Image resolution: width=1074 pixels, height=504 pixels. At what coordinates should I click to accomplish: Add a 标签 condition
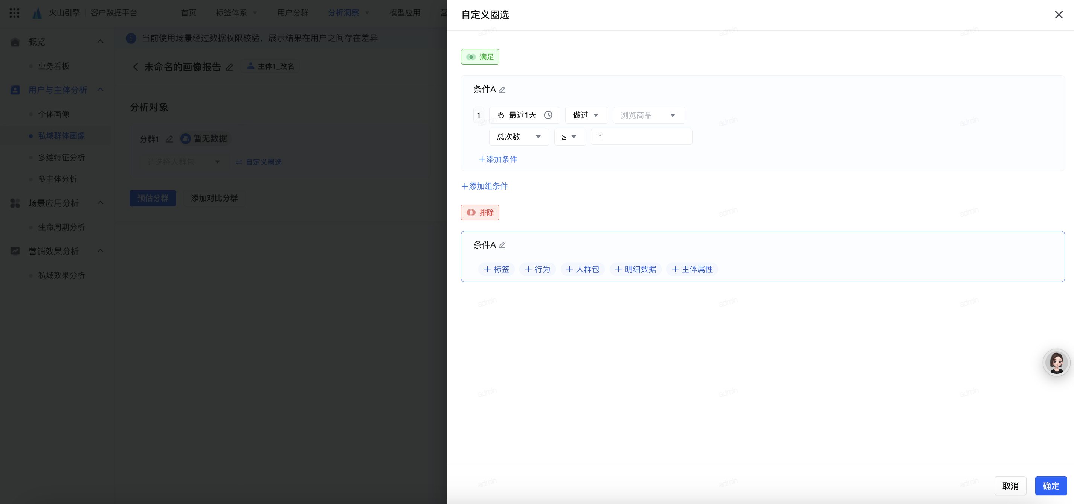click(496, 269)
